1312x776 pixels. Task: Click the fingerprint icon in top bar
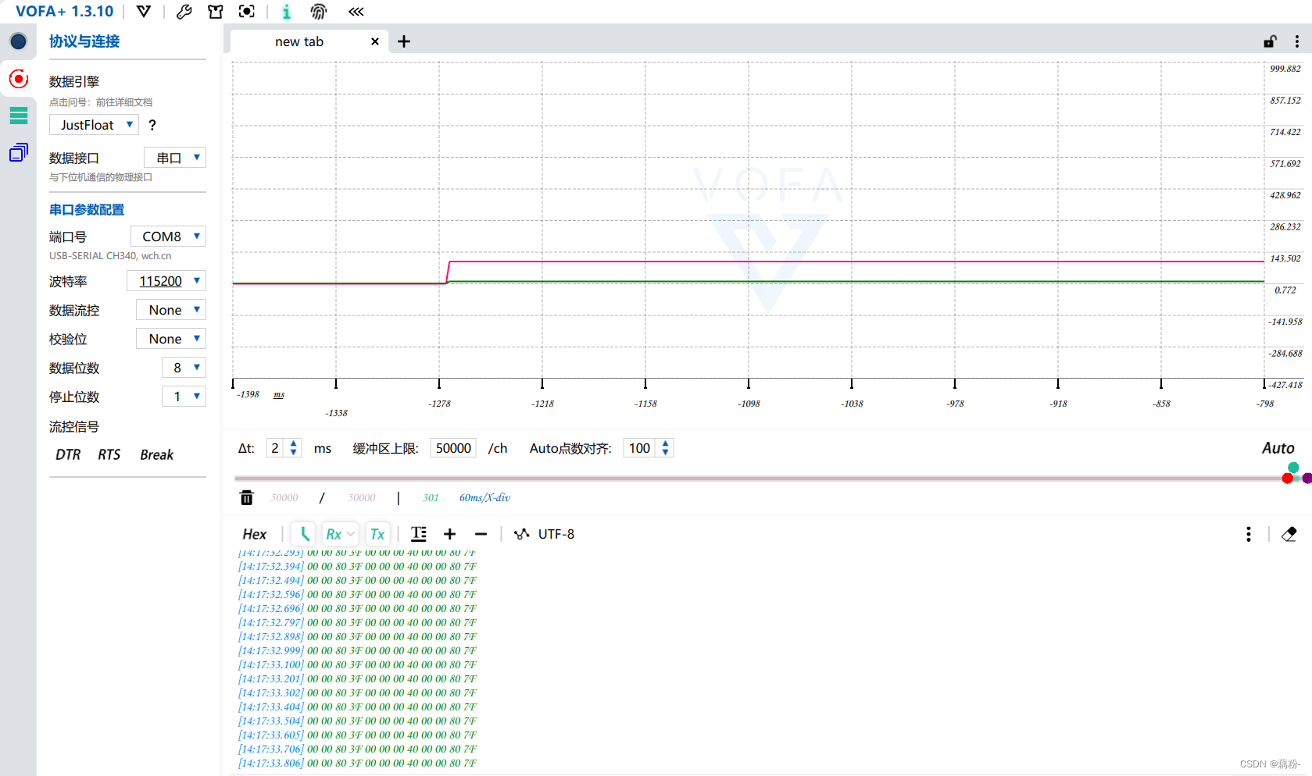319,12
